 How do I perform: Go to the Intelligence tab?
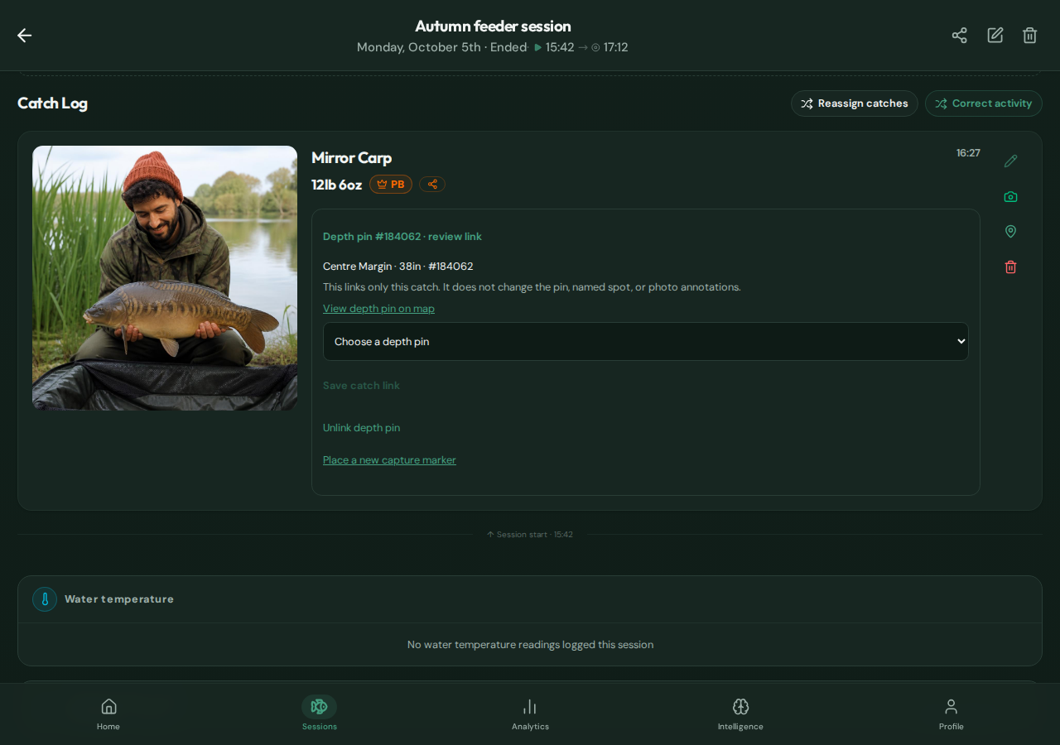[x=740, y=714]
